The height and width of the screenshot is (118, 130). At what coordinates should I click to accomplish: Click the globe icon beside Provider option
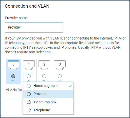(x=29, y=94)
